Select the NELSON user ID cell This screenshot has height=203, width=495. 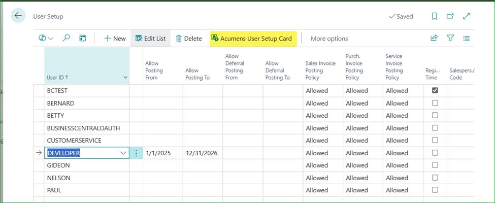[87, 178]
